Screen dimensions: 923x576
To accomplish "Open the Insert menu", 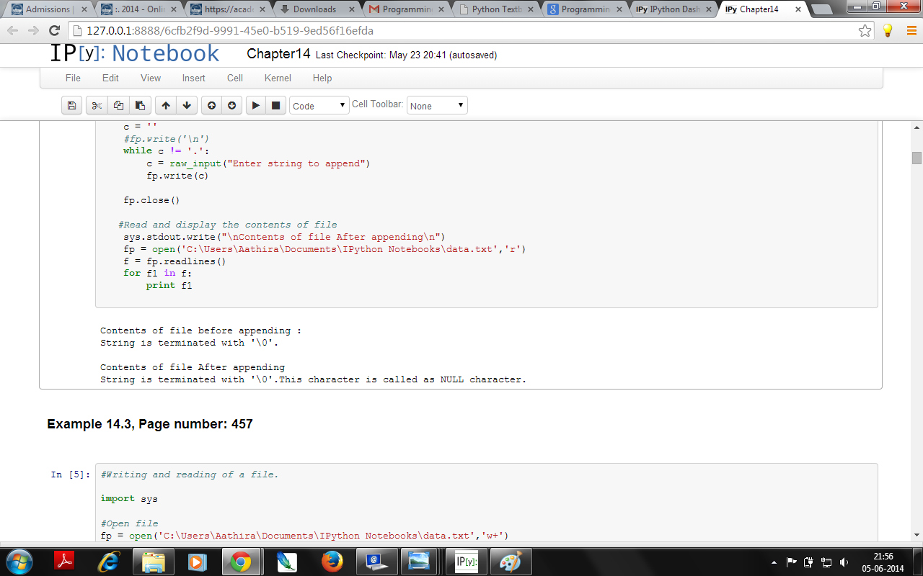I will tap(193, 78).
